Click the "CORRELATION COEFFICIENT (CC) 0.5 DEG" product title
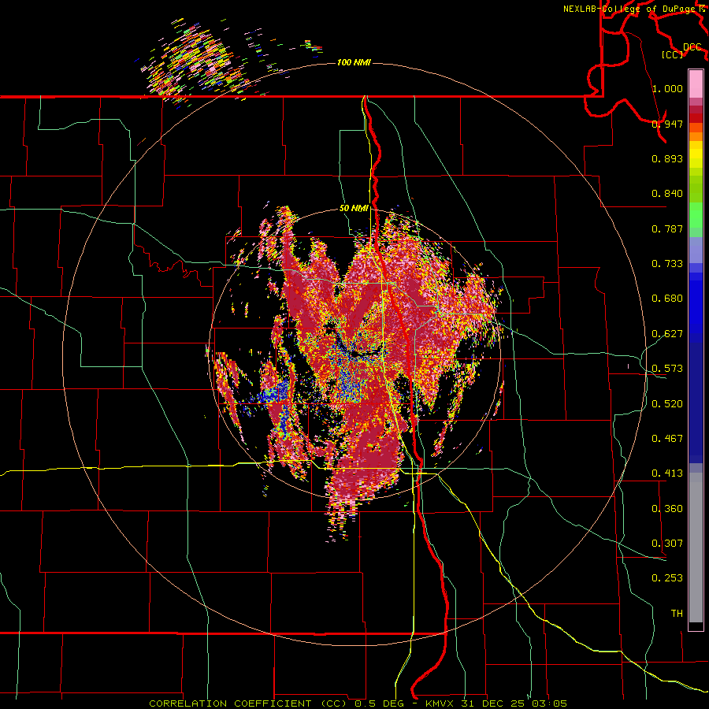The width and height of the screenshot is (709, 709). pyautogui.click(x=277, y=703)
